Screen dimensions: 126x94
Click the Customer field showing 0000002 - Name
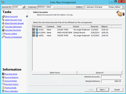(x=45, y=7)
